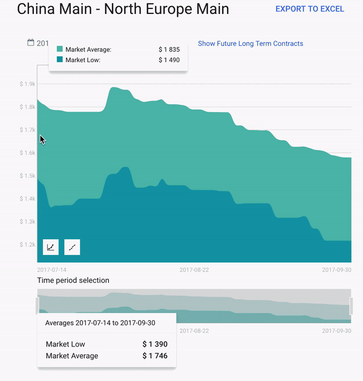Click left handle of time period selector
363x381 pixels.
point(38,306)
